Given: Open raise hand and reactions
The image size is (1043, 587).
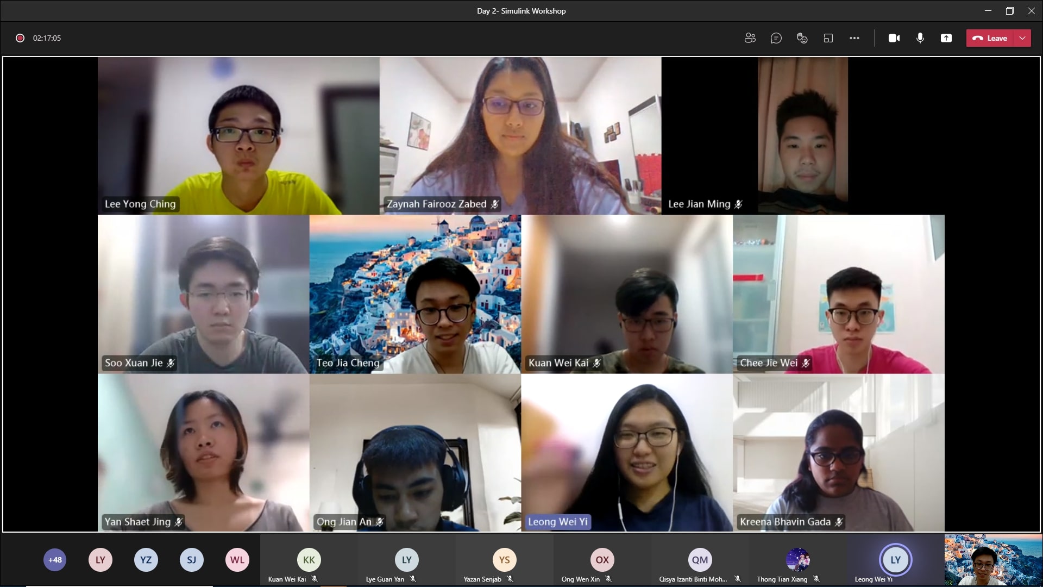Looking at the screenshot, I should pyautogui.click(x=802, y=38).
